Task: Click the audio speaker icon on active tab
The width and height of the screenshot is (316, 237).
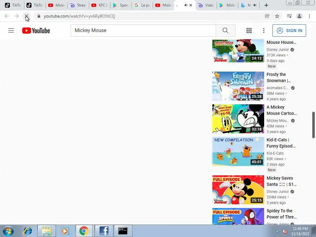Action: click(185, 5)
